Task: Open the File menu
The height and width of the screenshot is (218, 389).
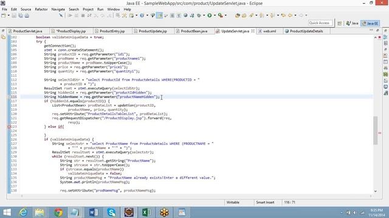Action: pos(4,9)
